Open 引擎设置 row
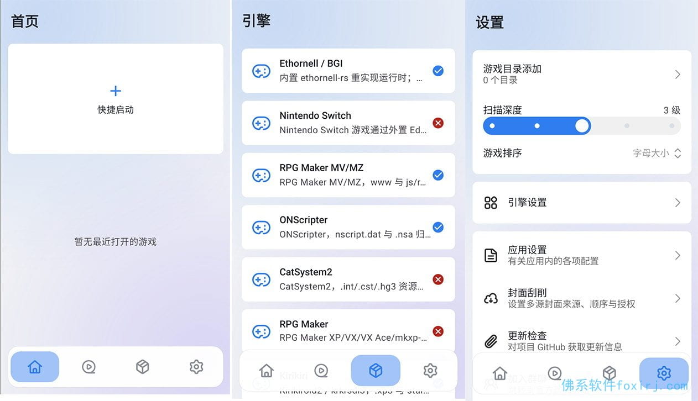The width and height of the screenshot is (698, 401). [582, 203]
